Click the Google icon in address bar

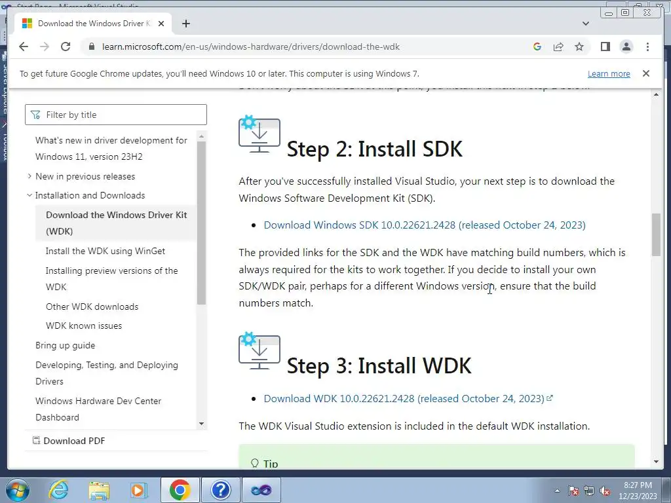[x=537, y=47]
